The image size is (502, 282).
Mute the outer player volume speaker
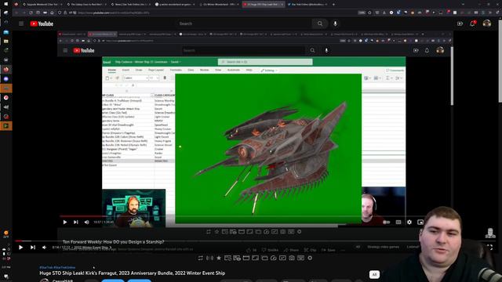[44, 248]
